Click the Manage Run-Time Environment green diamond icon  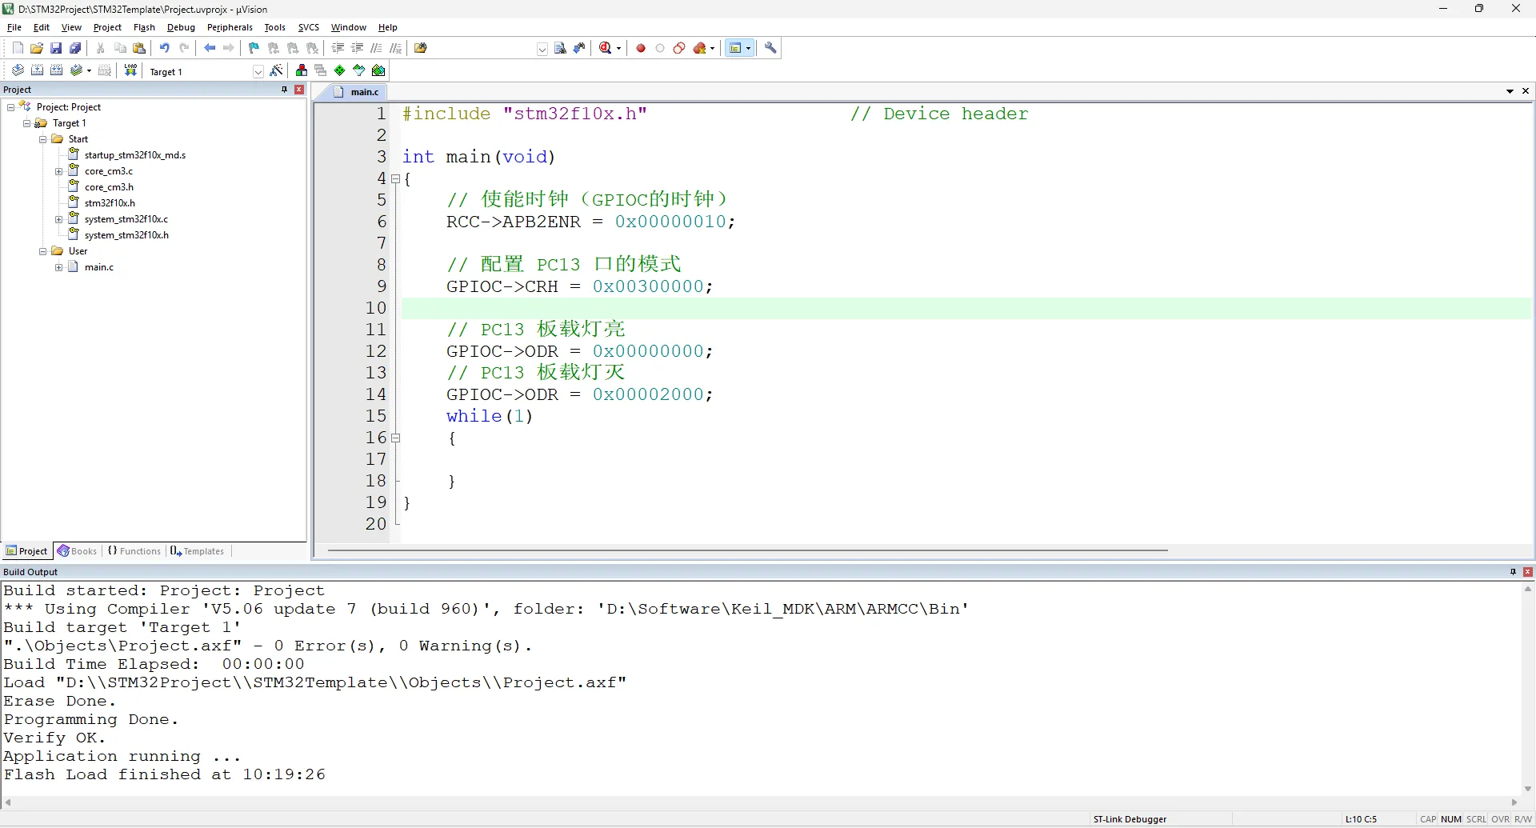click(x=340, y=70)
